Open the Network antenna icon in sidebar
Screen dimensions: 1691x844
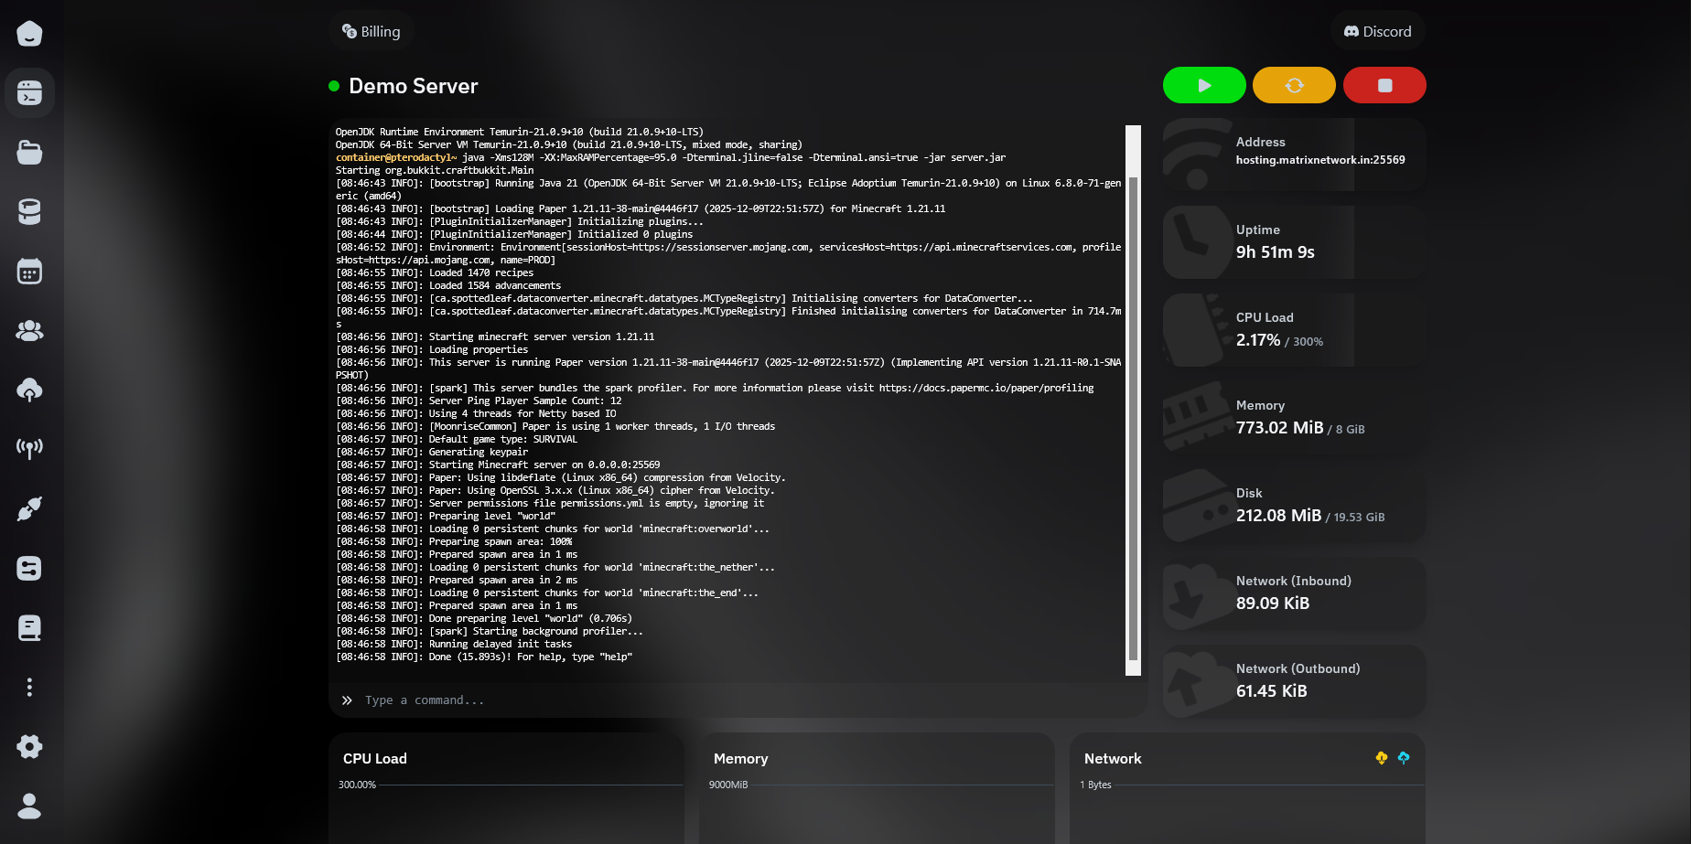click(x=29, y=449)
